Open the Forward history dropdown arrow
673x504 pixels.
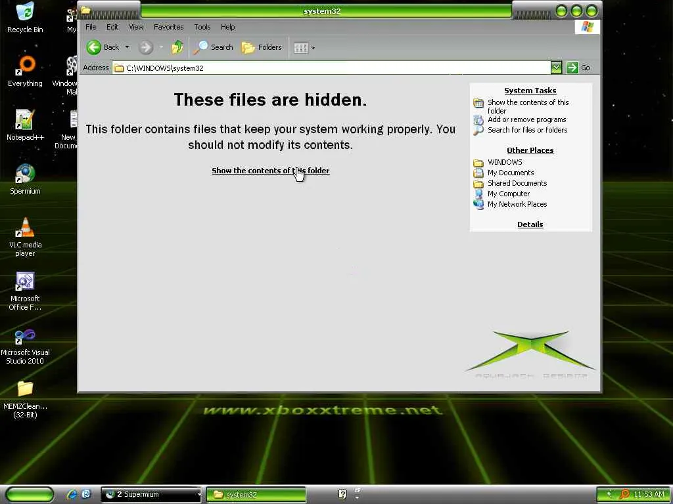coord(162,47)
